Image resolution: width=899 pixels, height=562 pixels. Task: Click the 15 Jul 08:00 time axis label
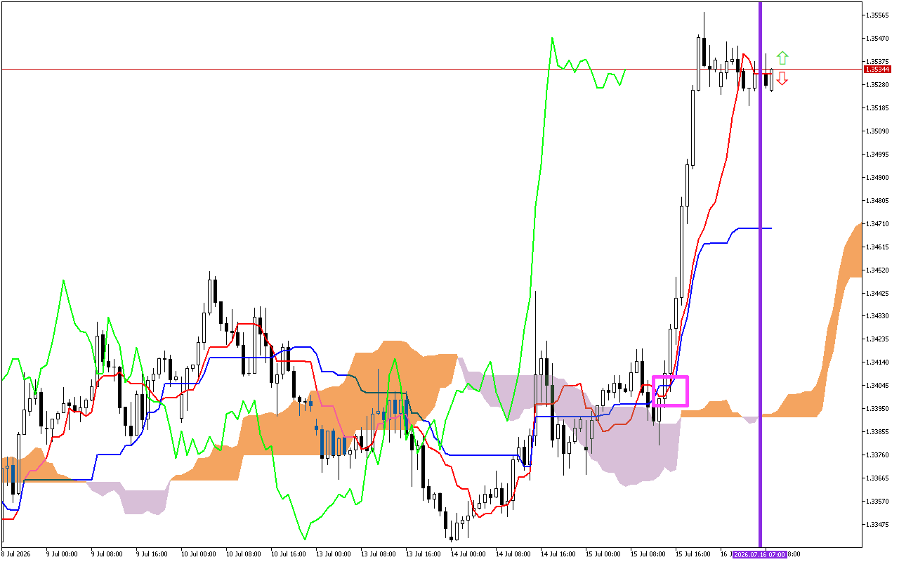[648, 554]
